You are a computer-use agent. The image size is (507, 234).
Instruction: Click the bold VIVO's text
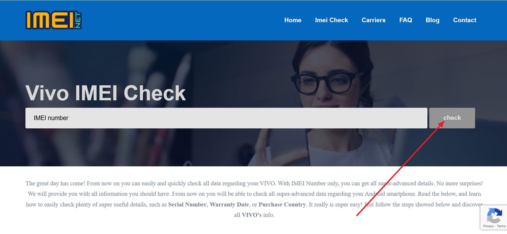coord(251,215)
